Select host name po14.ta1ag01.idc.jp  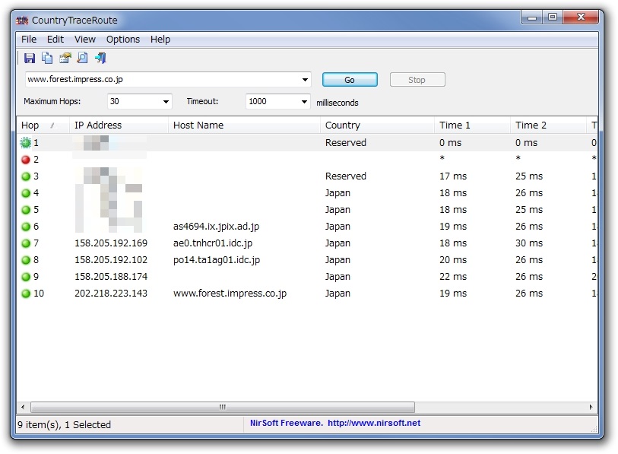coord(217,260)
